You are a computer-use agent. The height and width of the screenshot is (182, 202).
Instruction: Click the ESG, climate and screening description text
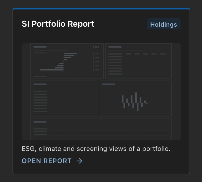tap(96, 149)
